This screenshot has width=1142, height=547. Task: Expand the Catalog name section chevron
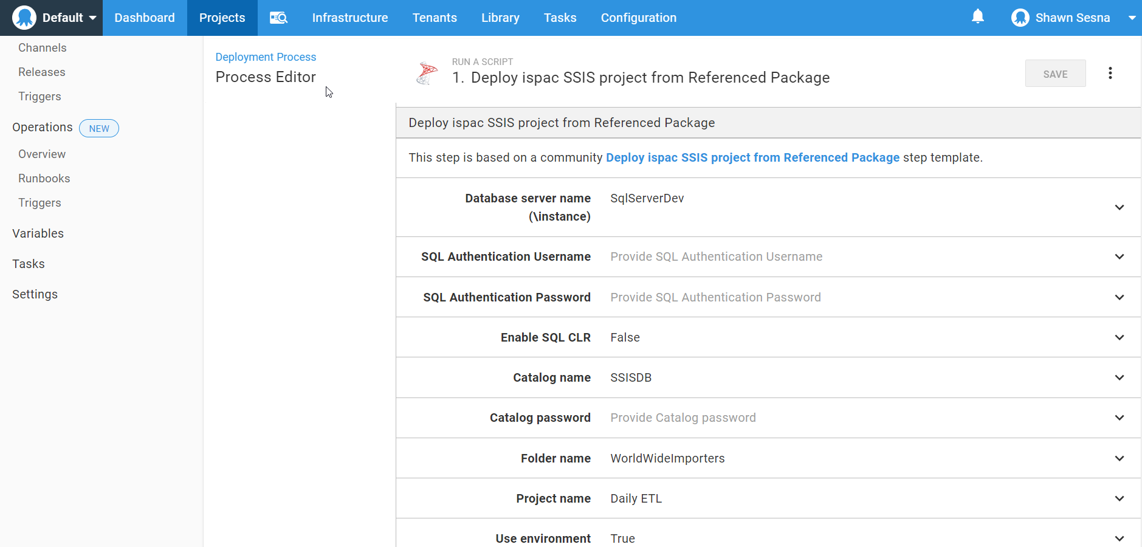[1119, 377]
